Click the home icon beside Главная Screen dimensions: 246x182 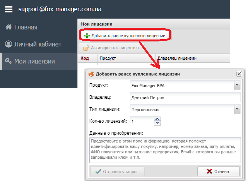point(8,27)
